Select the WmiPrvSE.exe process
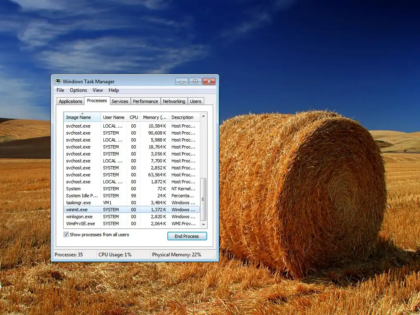 tap(132, 224)
